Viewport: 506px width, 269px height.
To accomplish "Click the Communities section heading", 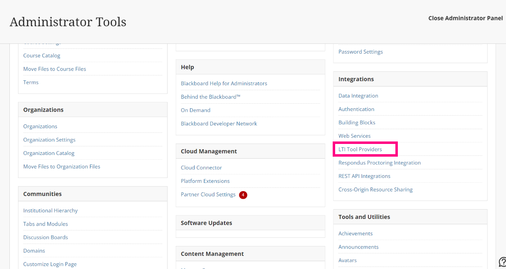I will tap(42, 194).
